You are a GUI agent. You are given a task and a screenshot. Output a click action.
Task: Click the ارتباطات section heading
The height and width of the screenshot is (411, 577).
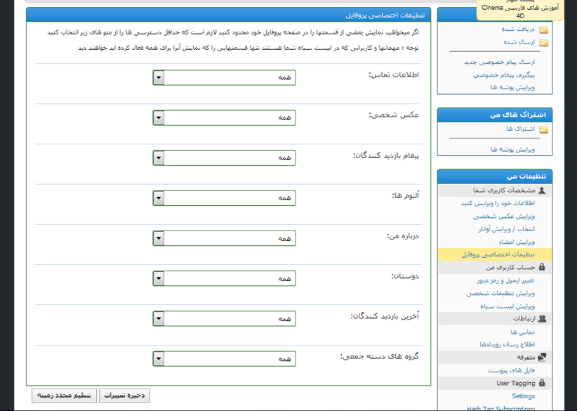click(495, 318)
